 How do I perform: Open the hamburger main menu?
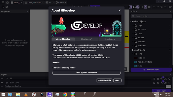pos(3,2)
